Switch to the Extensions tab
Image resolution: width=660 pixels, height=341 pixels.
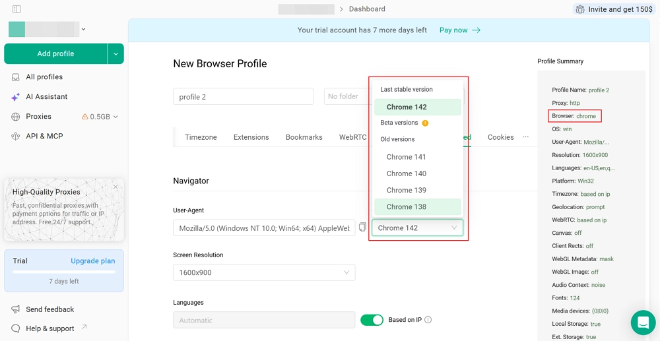click(251, 137)
